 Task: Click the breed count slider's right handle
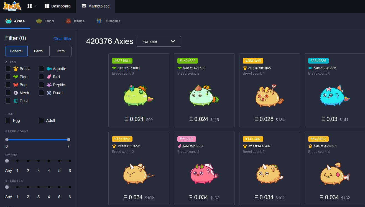pyautogui.click(x=69, y=140)
